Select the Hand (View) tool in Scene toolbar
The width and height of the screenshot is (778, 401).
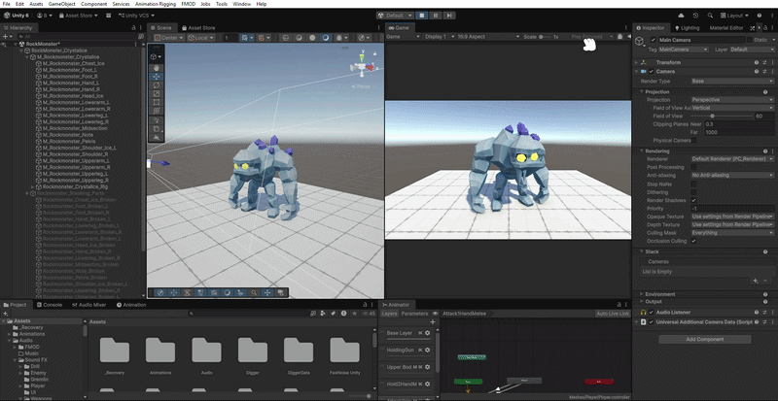coord(157,68)
